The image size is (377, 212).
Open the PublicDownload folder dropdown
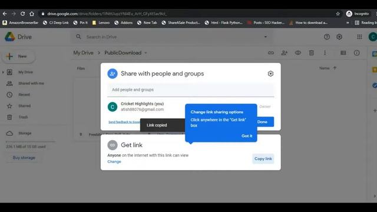click(145, 53)
